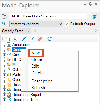The width and height of the screenshot is (100, 105).
Task: Click the blue pencil Edit toolbar icon
Action: click(x=24, y=39)
